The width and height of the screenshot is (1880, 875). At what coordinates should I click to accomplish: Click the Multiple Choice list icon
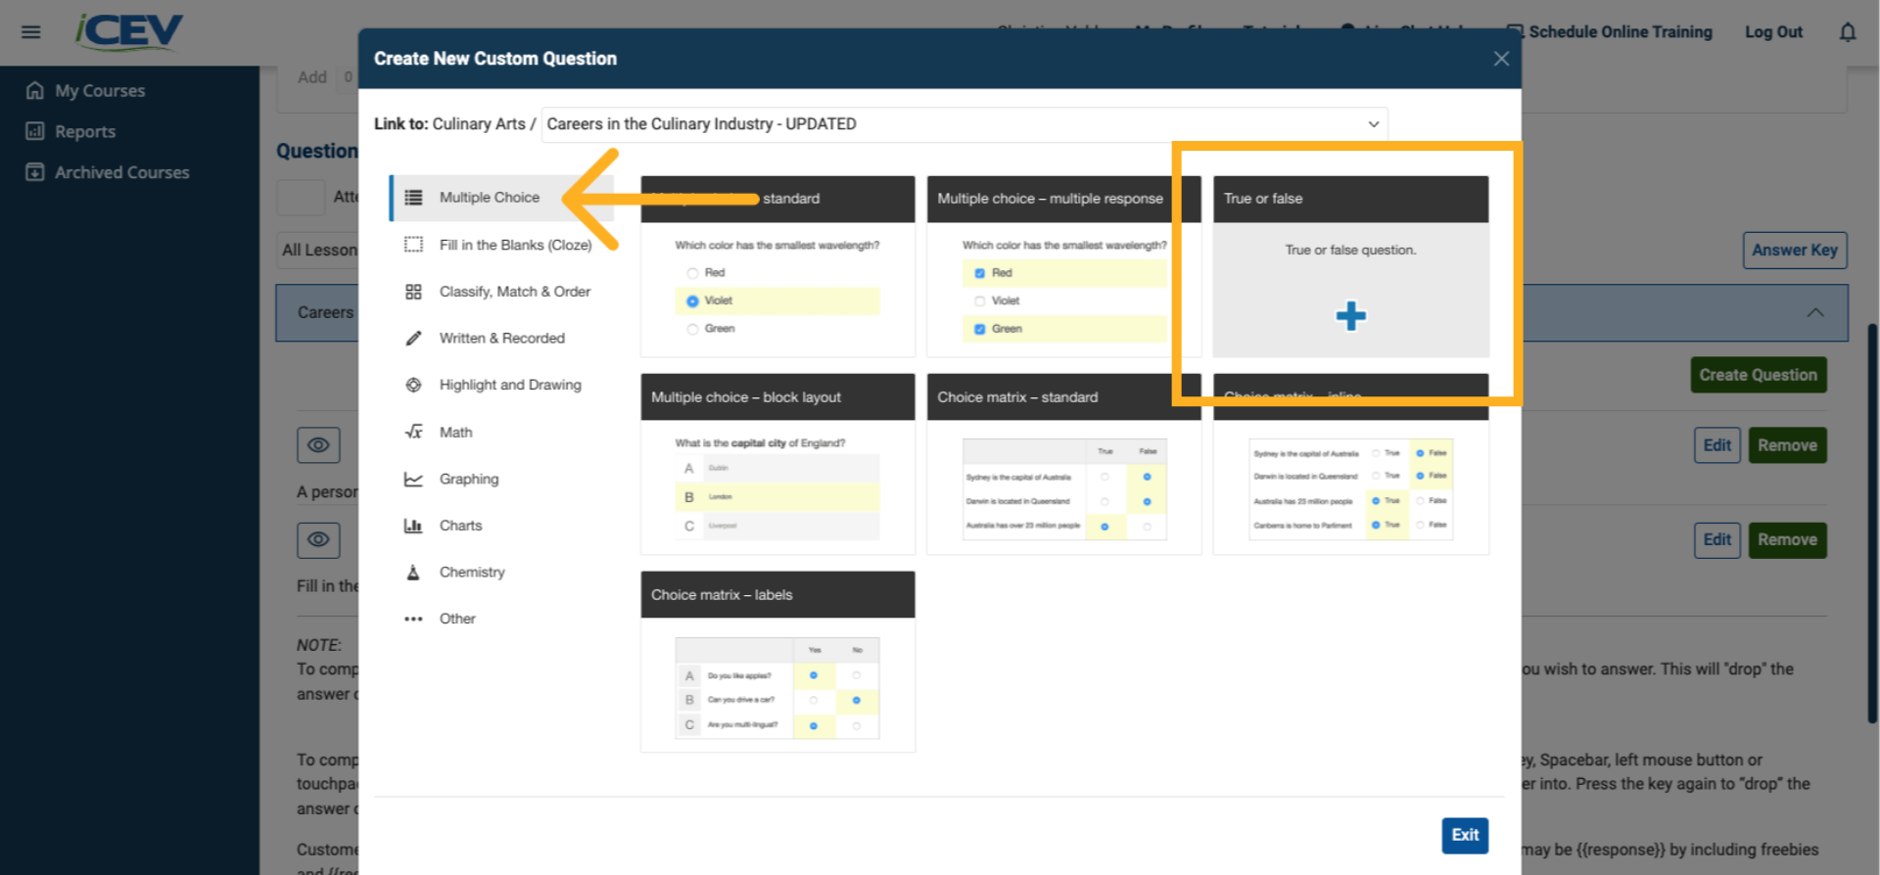(x=414, y=198)
